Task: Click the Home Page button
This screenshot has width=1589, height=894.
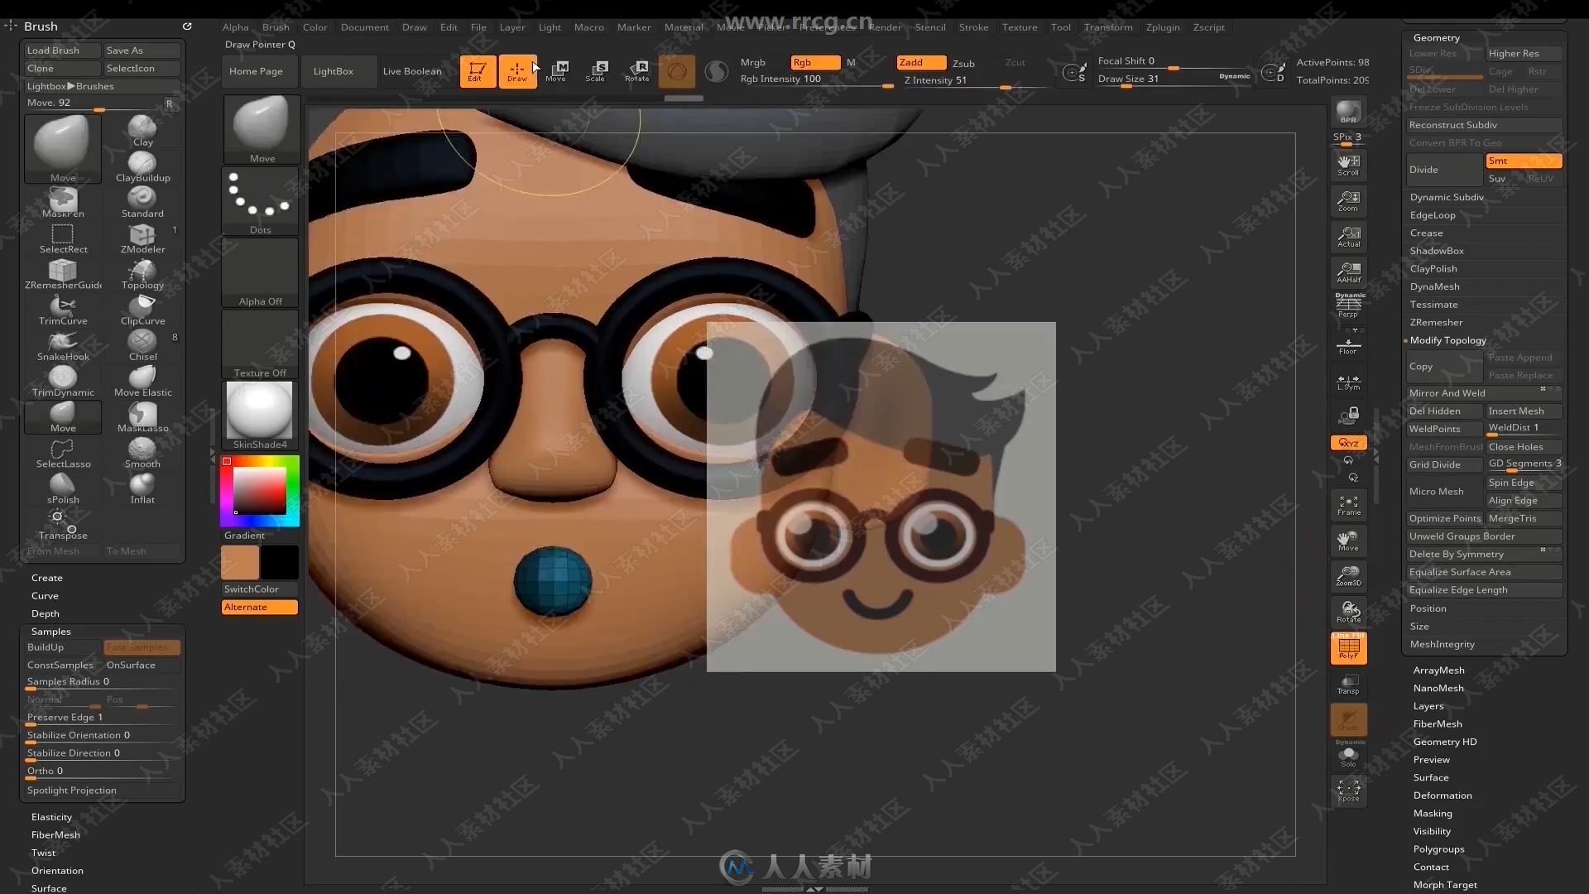Action: tap(256, 71)
